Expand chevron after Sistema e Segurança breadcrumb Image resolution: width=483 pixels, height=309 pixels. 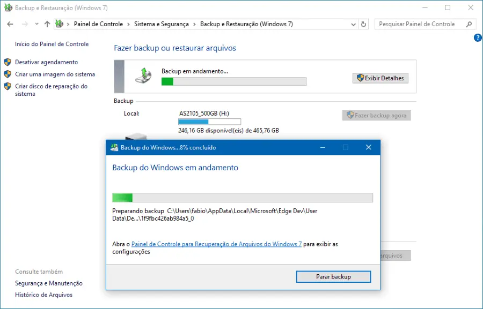pyautogui.click(x=194, y=24)
